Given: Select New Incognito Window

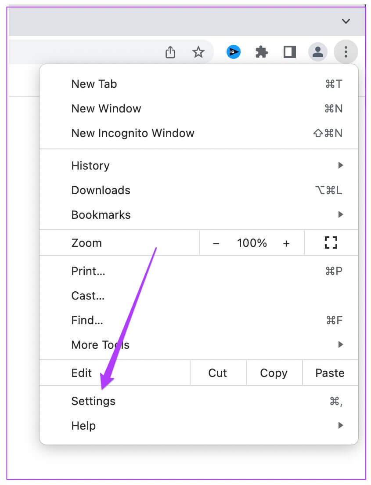Looking at the screenshot, I should [133, 133].
